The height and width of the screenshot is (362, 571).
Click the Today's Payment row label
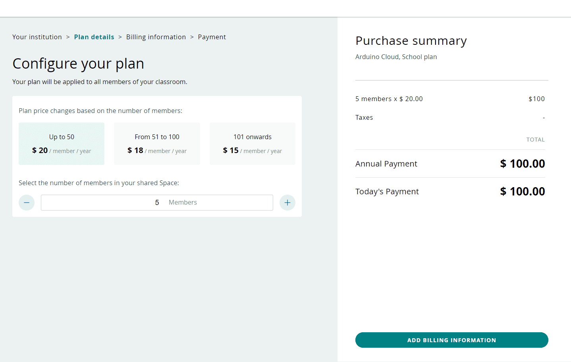point(387,192)
